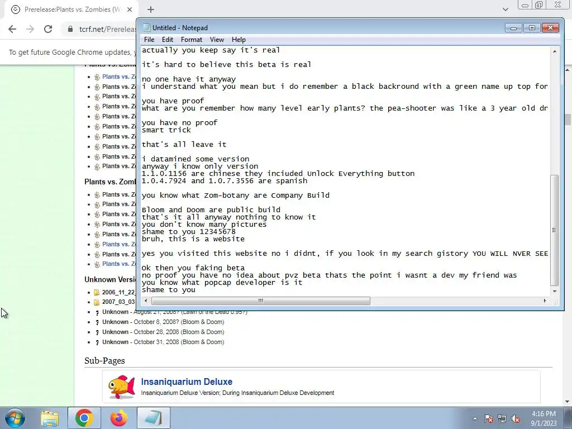This screenshot has width=572, height=429.
Task: Open the 2007_03_03 folder link
Action: point(118,302)
